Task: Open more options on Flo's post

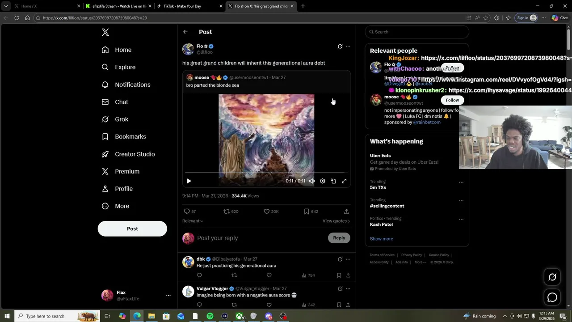Action: tap(348, 46)
